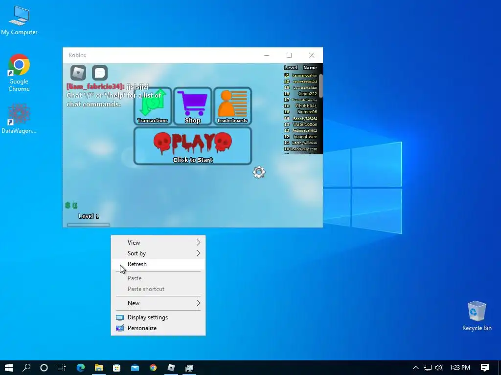
Task: Open the Shop cart tile
Action: (x=193, y=106)
